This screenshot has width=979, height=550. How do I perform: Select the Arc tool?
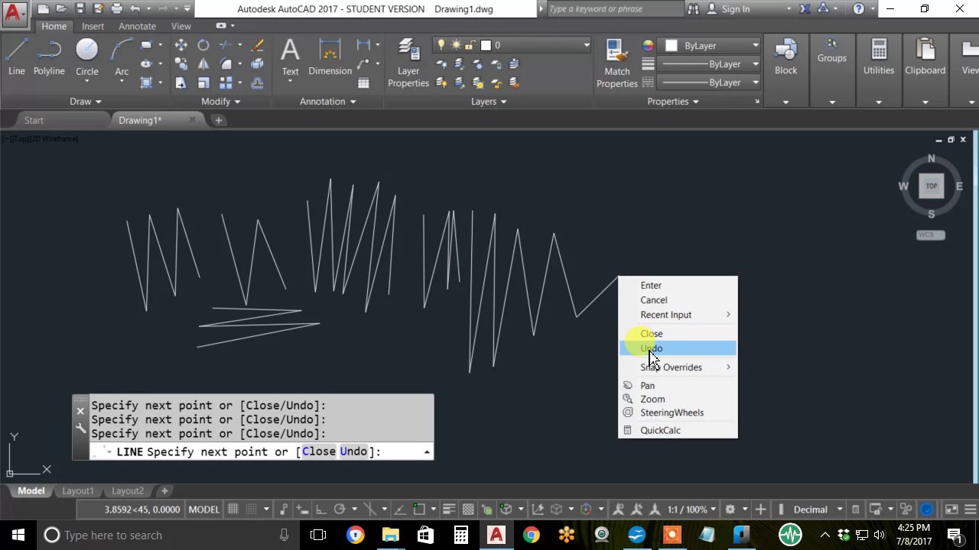point(122,57)
